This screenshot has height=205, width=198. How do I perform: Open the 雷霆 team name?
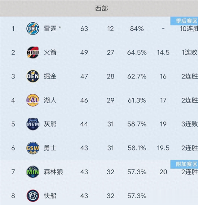(50, 29)
